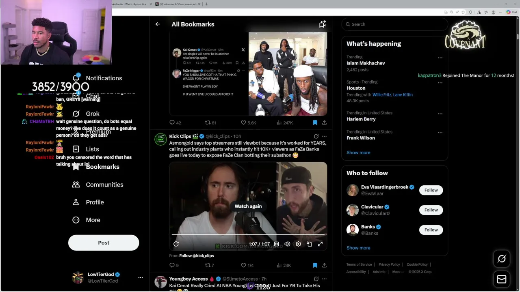Follow Eva Vlaardingerbroek
Screen dimensions: 520x292
coord(431,190)
